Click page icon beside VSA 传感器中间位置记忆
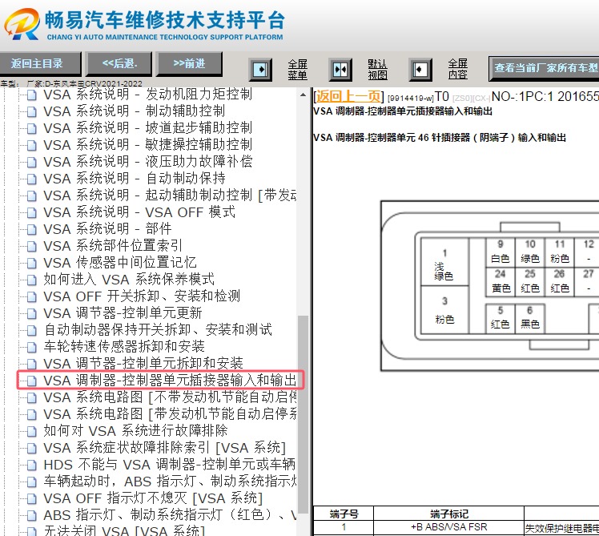599x536 pixels. (32, 263)
